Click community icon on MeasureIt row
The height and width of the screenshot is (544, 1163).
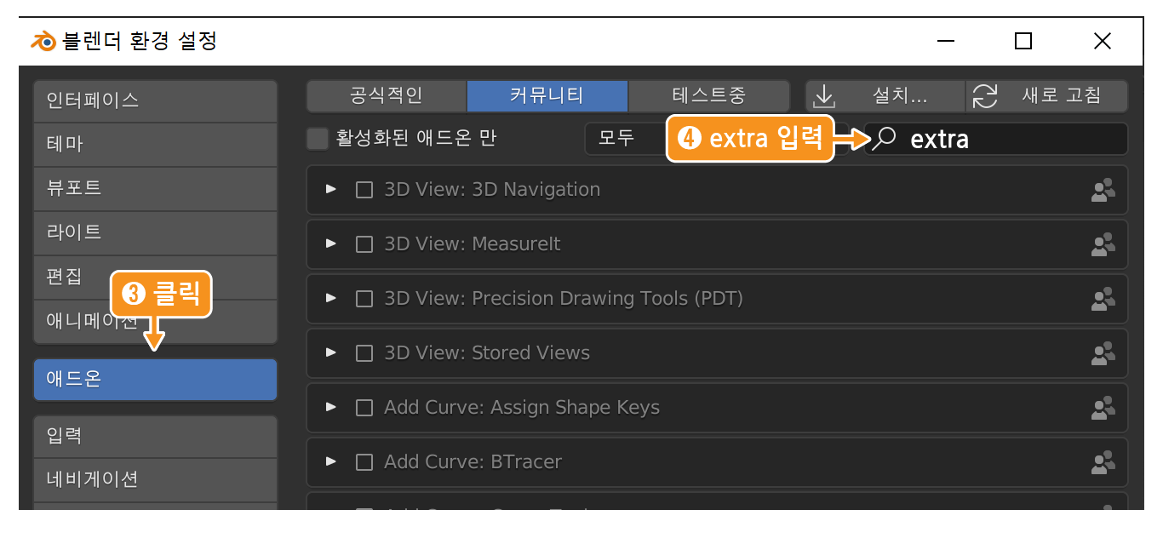click(1103, 245)
